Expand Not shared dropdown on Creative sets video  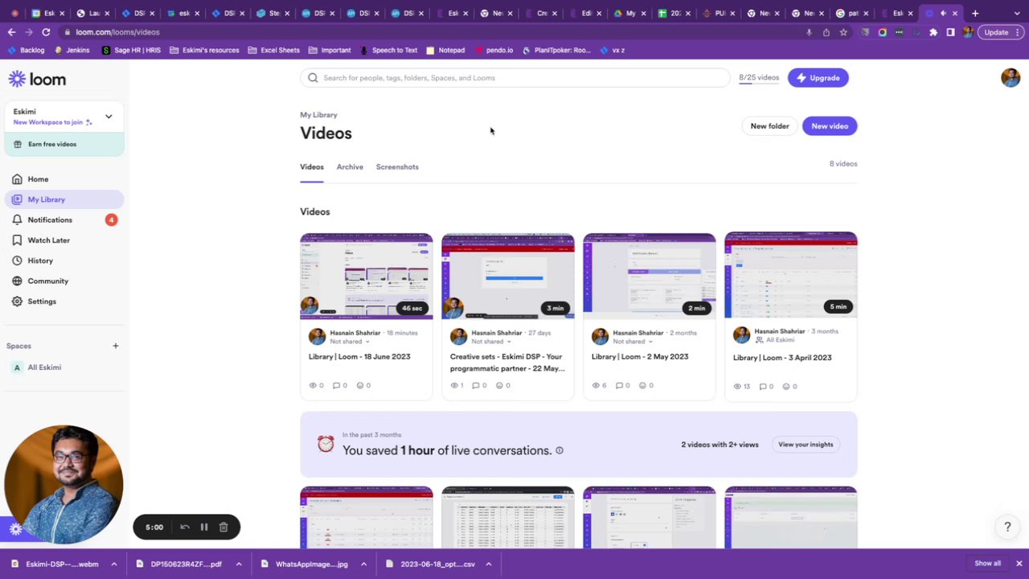(492, 342)
